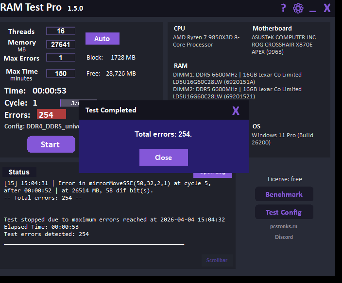The height and width of the screenshot is (283, 342).
Task: Click the 'Test errors detected: 254' log line
Action: click(x=47, y=234)
